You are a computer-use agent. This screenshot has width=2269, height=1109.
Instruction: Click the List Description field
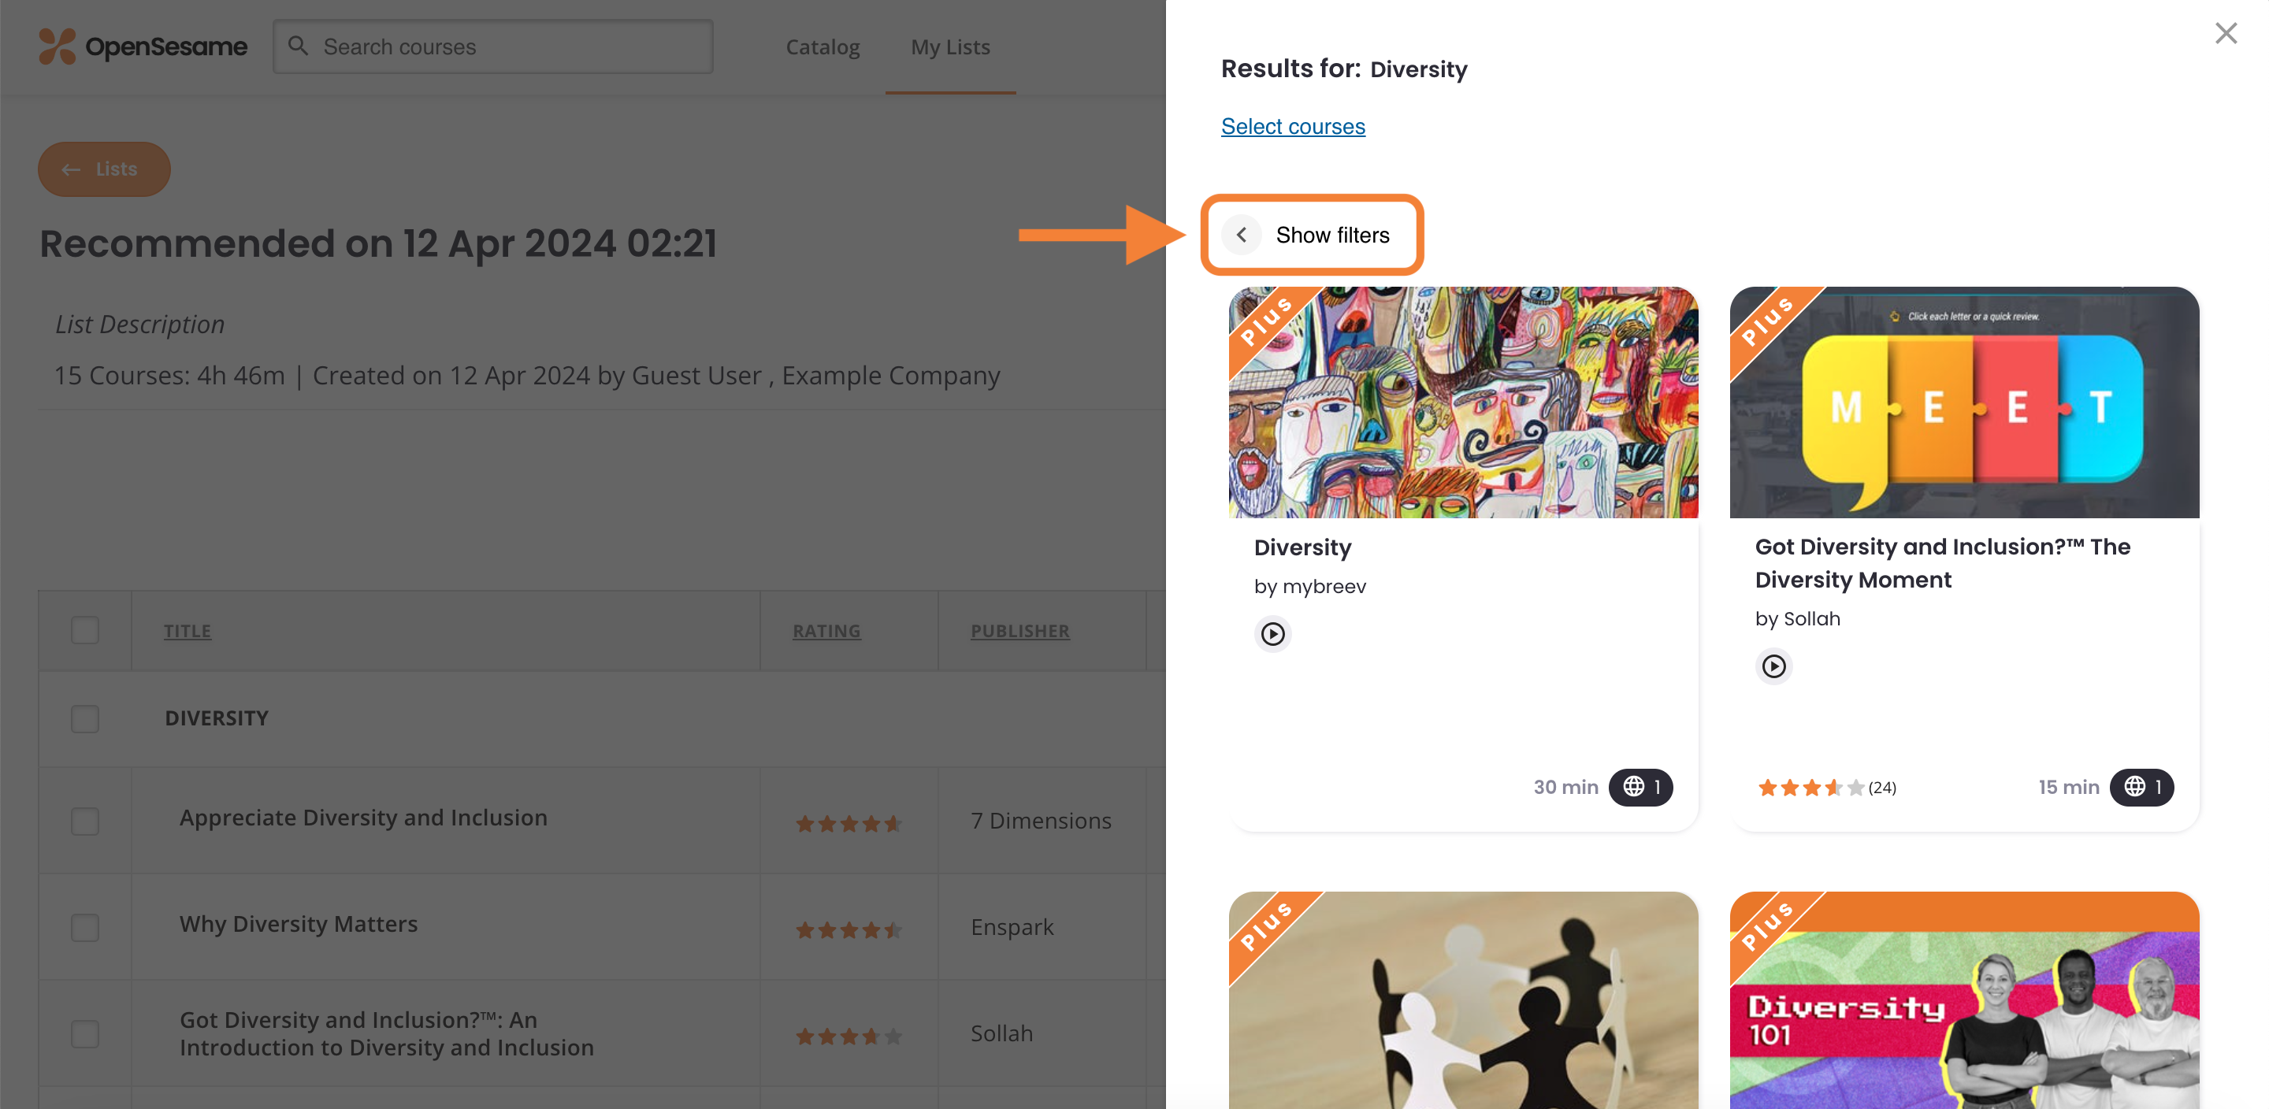[140, 325]
